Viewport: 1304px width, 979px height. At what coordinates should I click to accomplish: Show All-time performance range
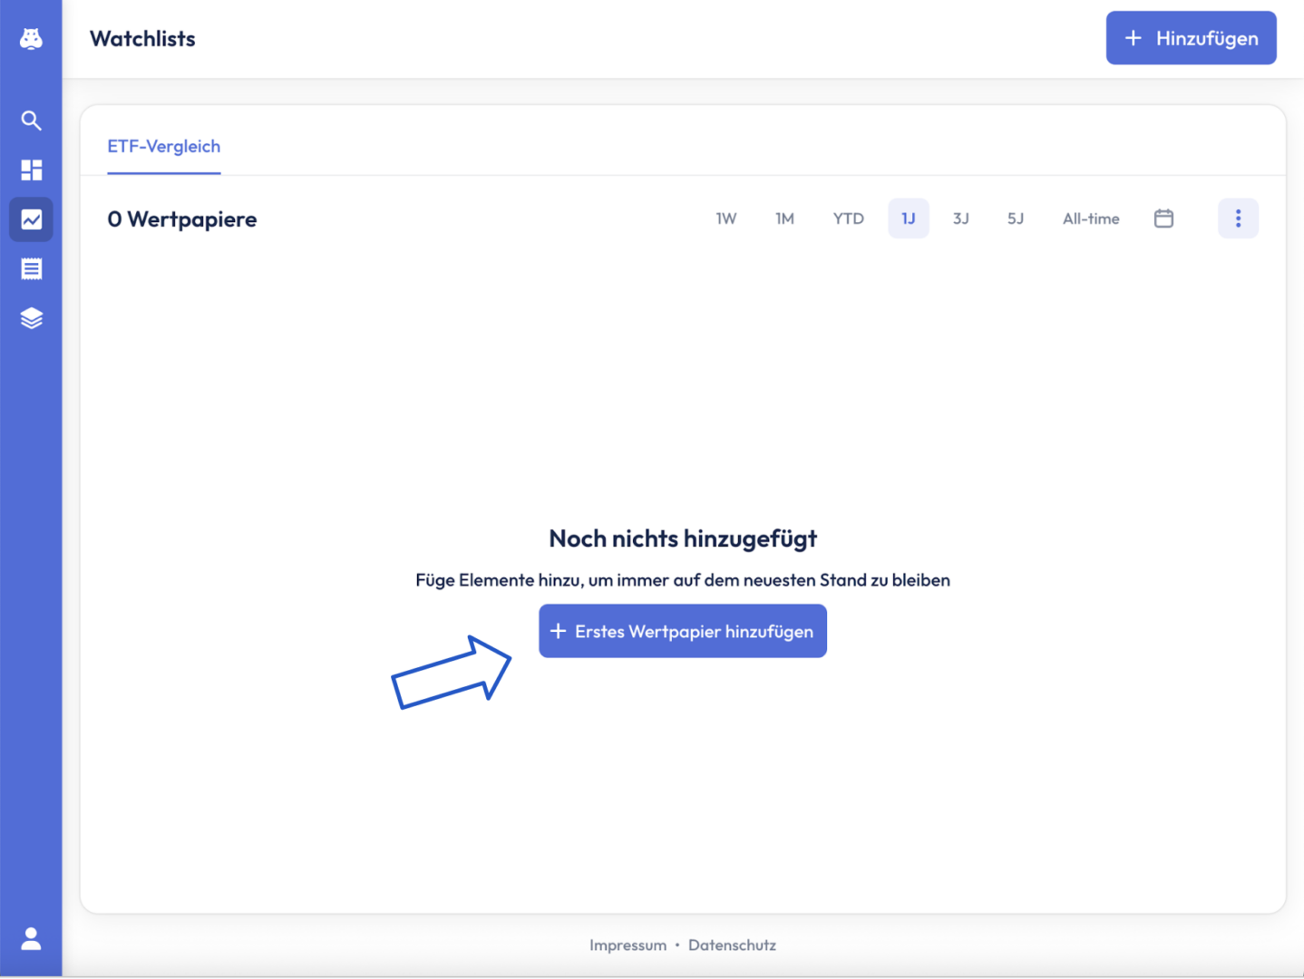coord(1090,218)
